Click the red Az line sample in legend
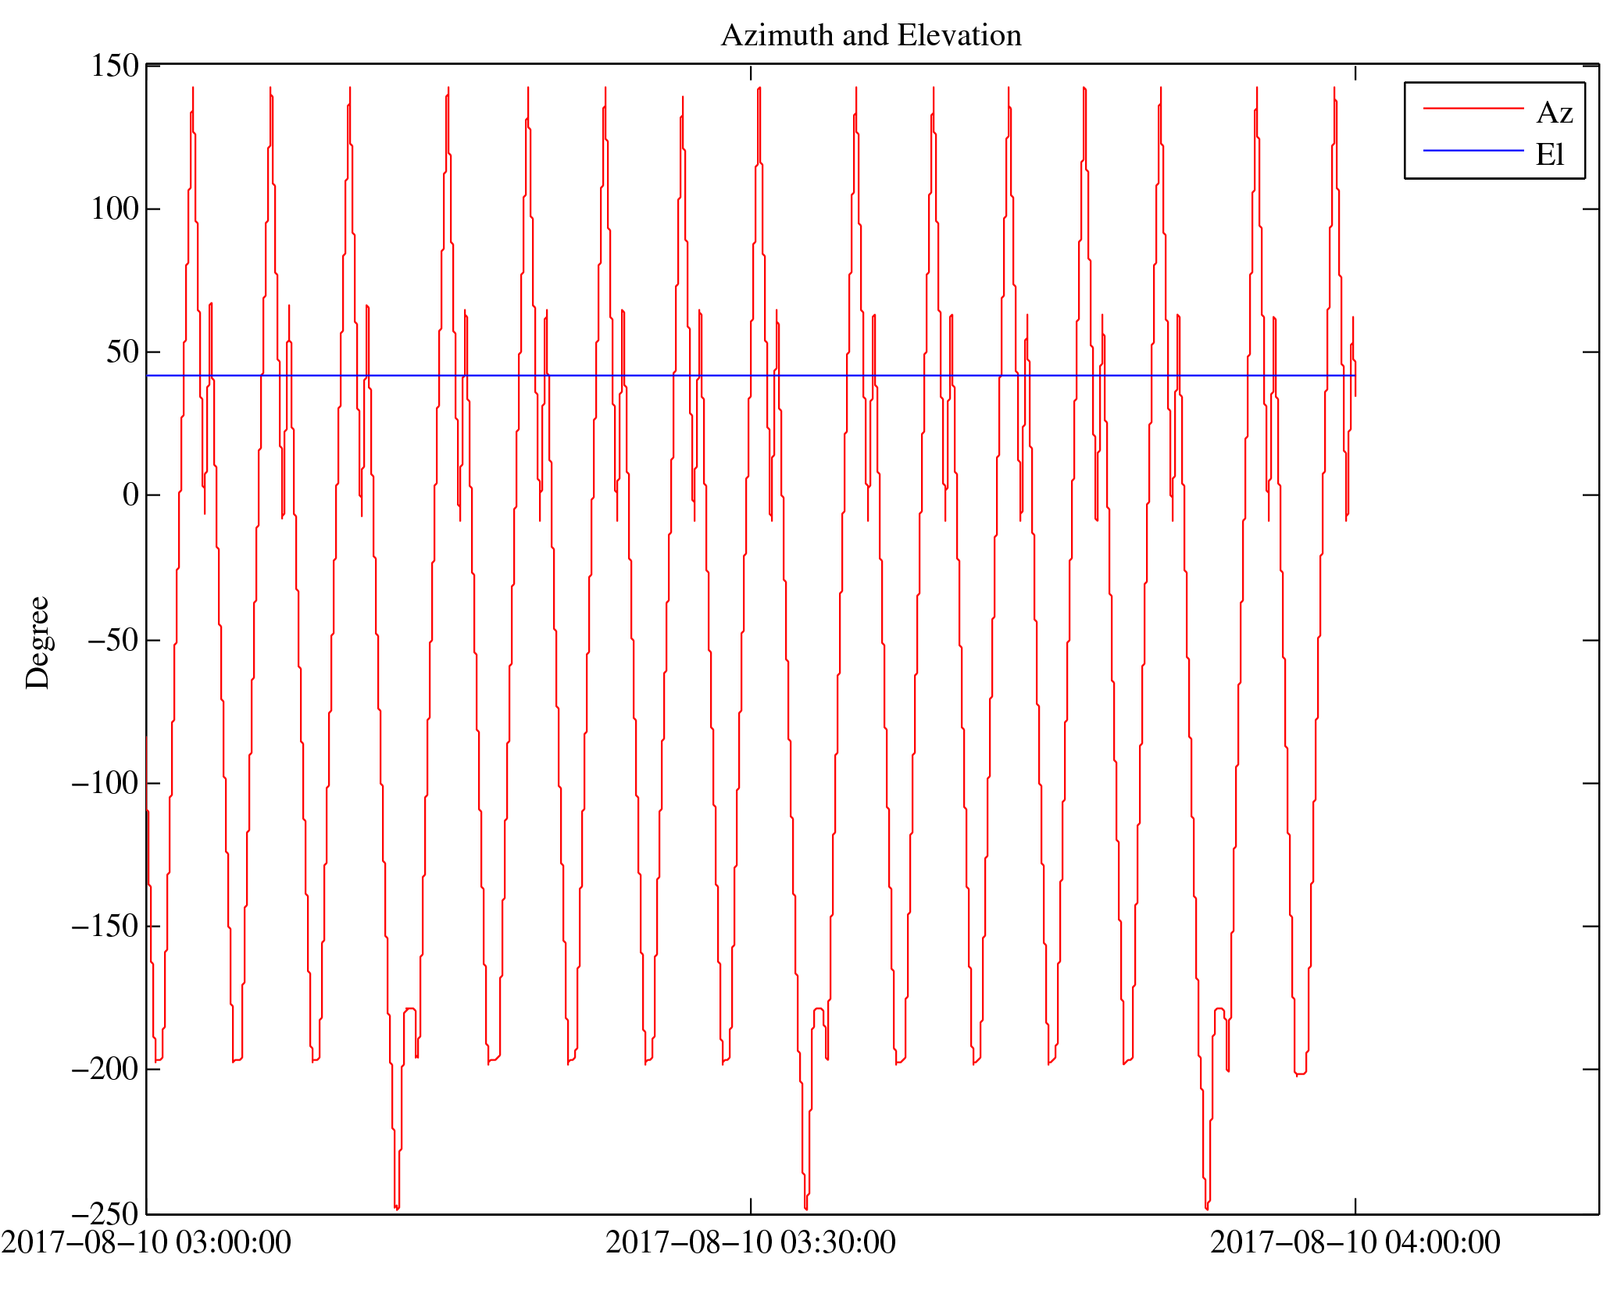This screenshot has width=1621, height=1315. 1473,108
